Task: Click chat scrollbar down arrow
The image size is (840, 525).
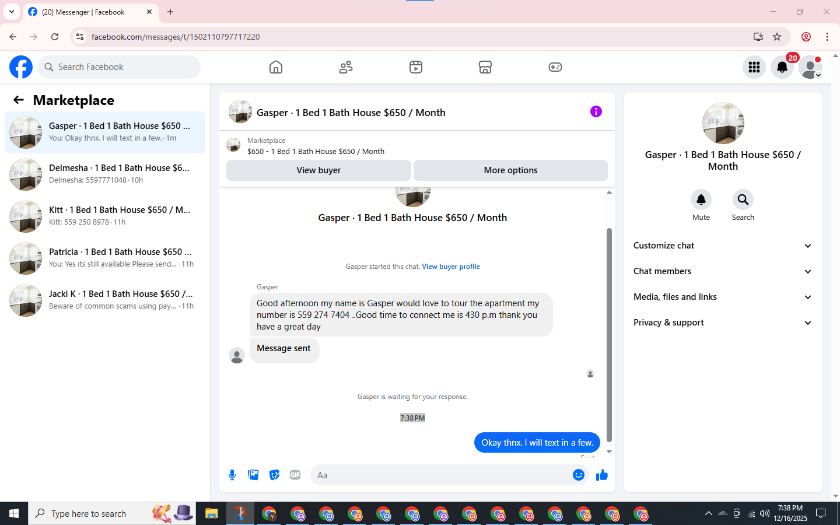Action: tap(609, 452)
